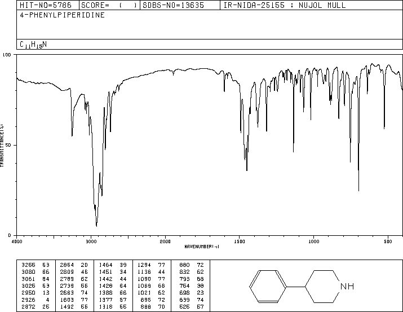This screenshot has width=403, height=312.
Task: Click the 639 wavenumber in peak table
Action: (x=184, y=300)
